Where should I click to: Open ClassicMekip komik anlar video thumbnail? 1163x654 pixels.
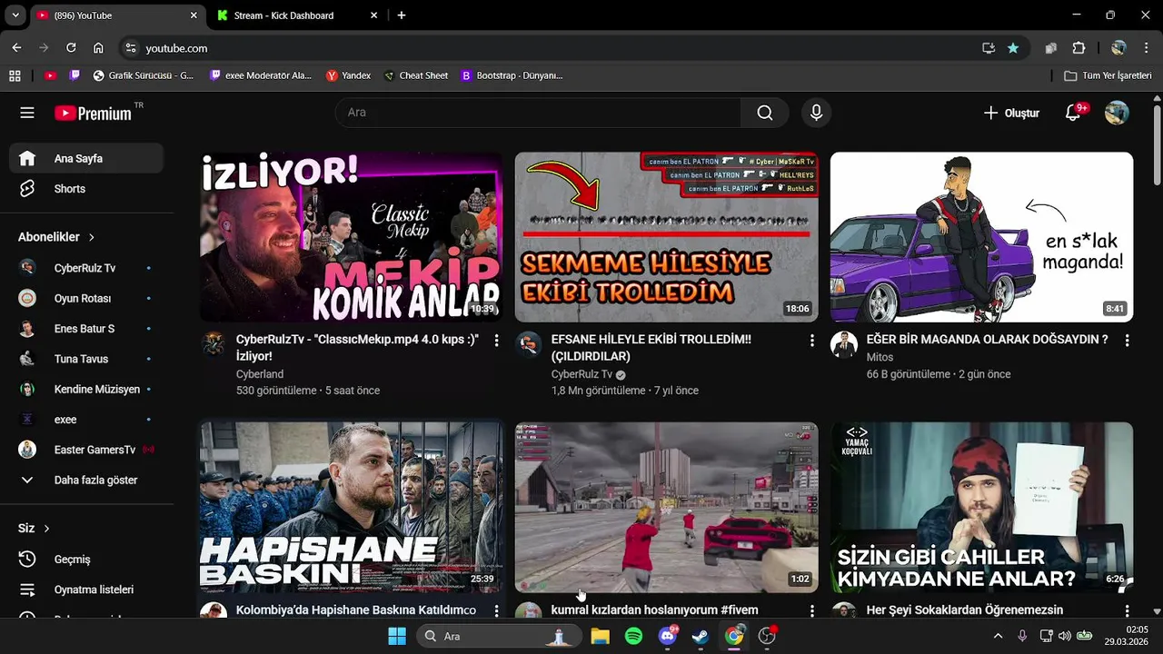coord(351,237)
